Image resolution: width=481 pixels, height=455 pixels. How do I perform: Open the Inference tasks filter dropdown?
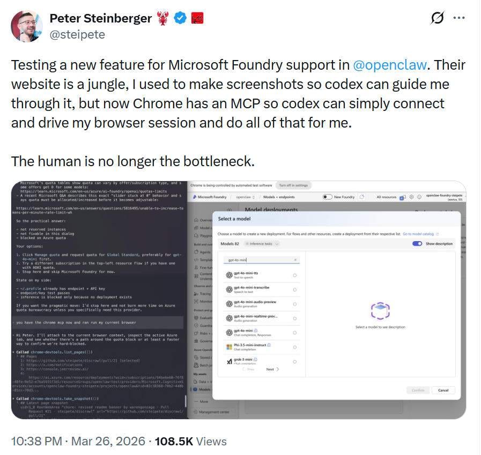click(262, 244)
